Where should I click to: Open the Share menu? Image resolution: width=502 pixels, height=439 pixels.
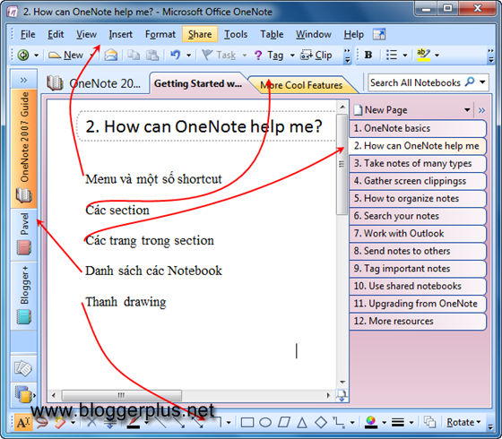200,34
